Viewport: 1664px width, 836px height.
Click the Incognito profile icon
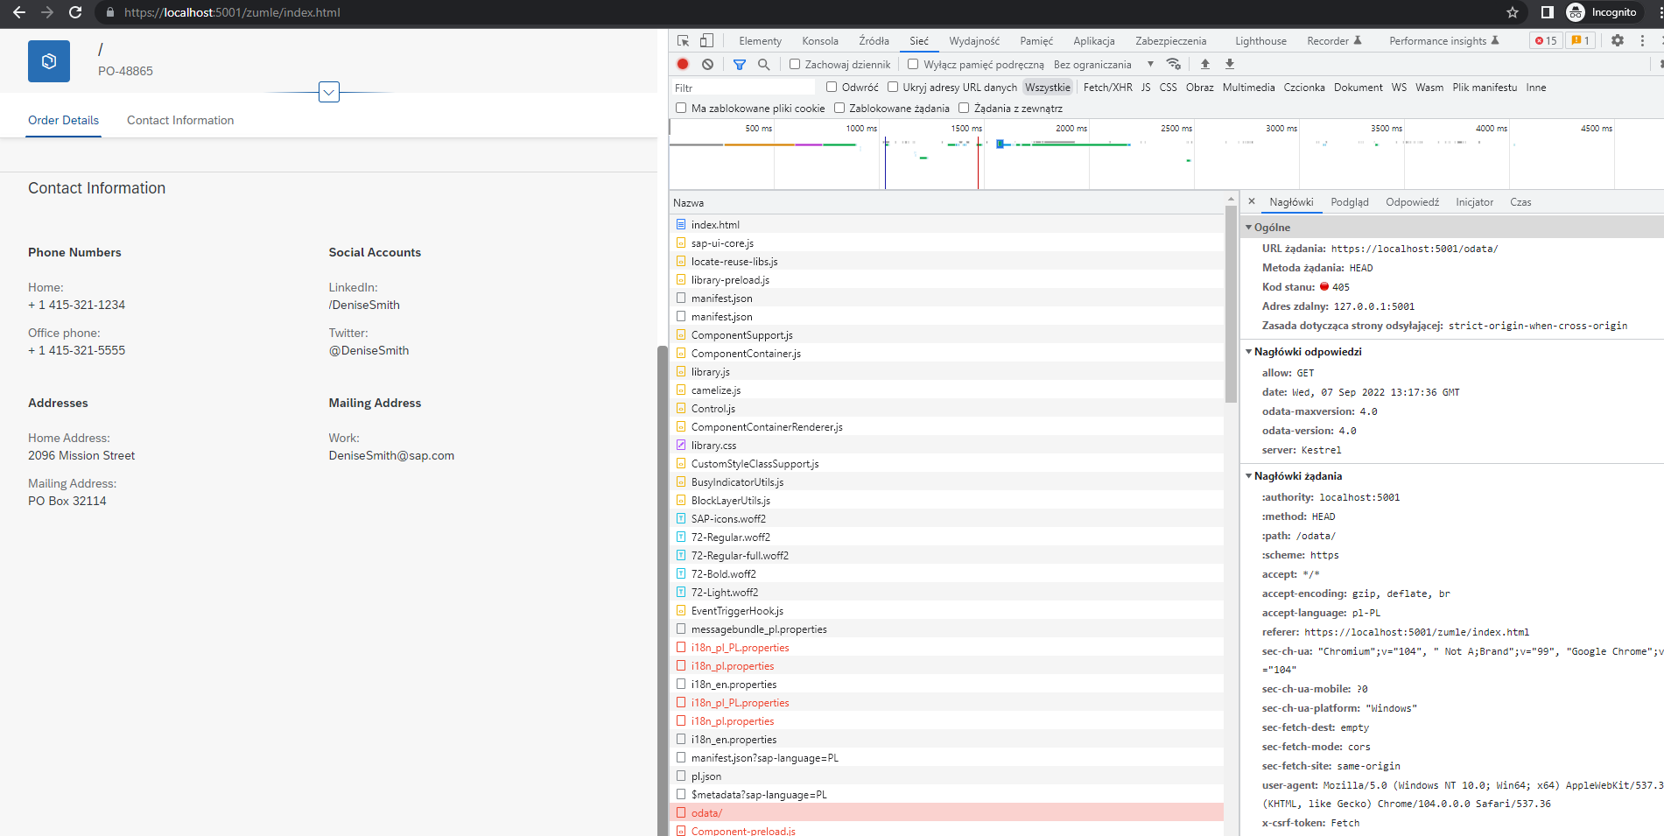coord(1576,12)
